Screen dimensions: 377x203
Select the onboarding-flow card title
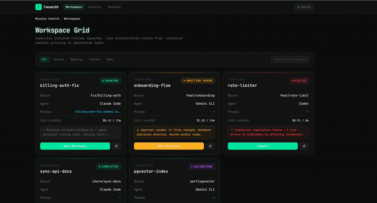(x=152, y=86)
